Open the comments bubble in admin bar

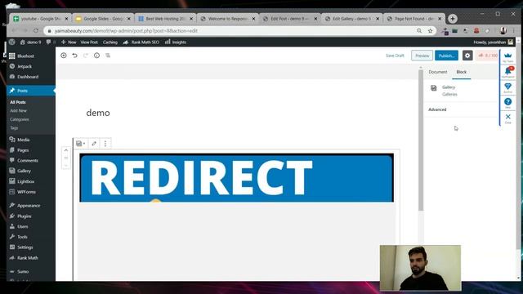pyautogui.click(x=49, y=42)
